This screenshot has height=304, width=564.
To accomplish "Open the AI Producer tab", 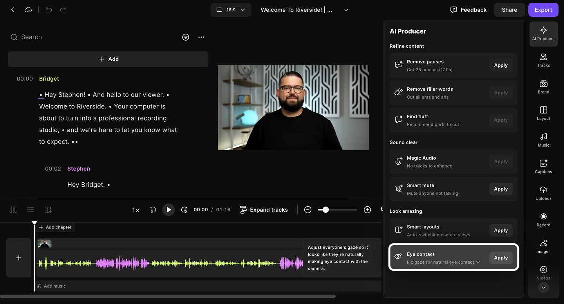I will point(544,34).
